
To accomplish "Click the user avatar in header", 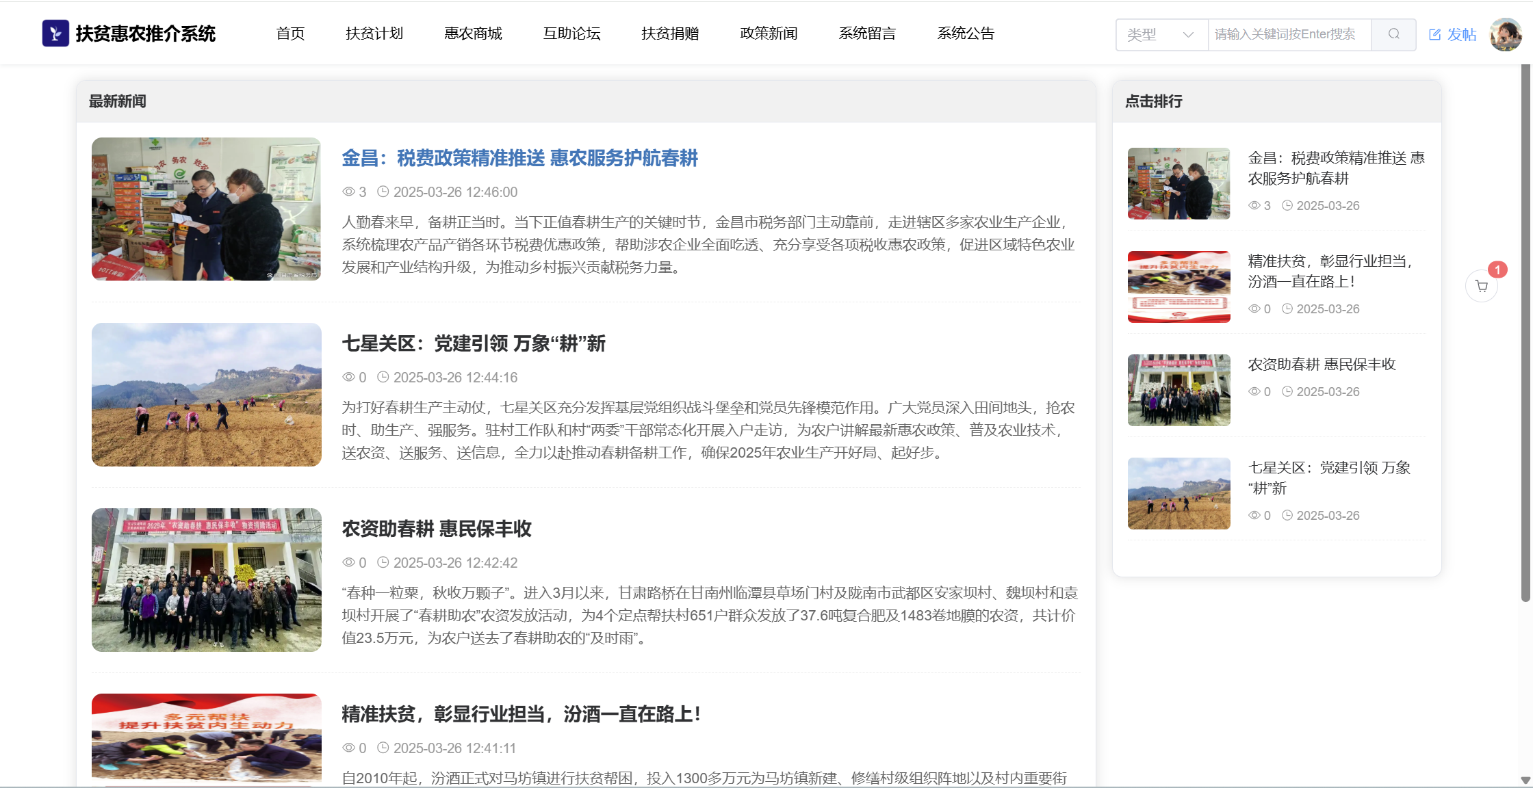I will (1506, 34).
